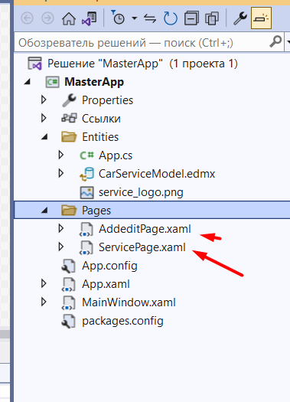The height and width of the screenshot is (402, 290).
Task: Go to Home view in Solution Explorer
Action: 69,18
